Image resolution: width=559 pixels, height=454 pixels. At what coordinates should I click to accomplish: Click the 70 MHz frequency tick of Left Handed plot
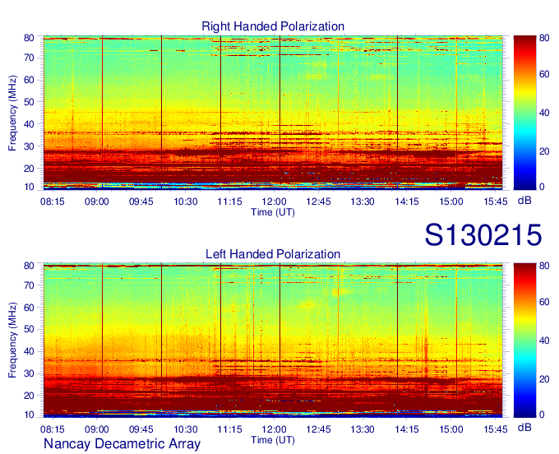coord(29,285)
